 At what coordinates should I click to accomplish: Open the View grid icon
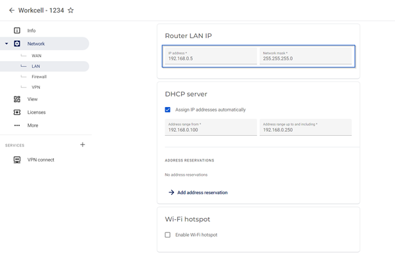pyautogui.click(x=17, y=99)
